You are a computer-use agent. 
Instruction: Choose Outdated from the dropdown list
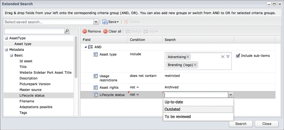pos(198,109)
